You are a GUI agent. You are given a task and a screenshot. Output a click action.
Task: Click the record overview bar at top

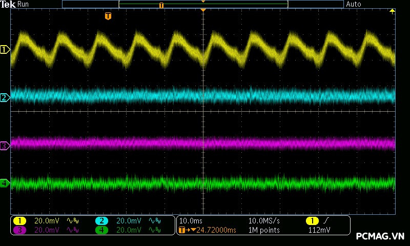point(203,4)
